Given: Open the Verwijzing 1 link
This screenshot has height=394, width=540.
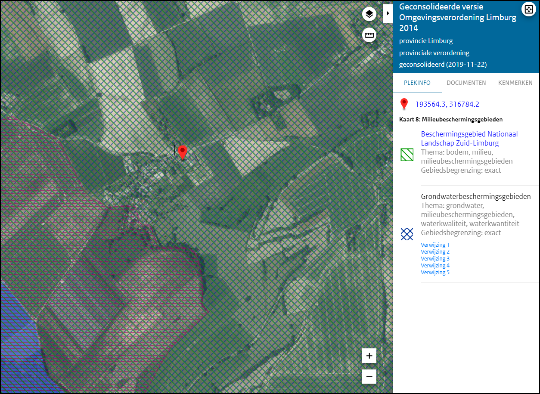Looking at the screenshot, I should click(435, 245).
